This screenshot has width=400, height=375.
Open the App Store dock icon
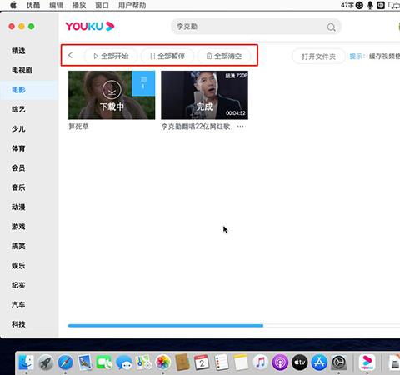point(319,362)
